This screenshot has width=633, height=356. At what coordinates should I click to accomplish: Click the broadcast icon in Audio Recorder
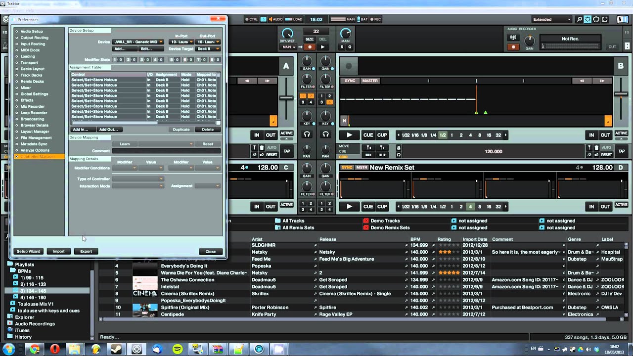click(x=513, y=38)
